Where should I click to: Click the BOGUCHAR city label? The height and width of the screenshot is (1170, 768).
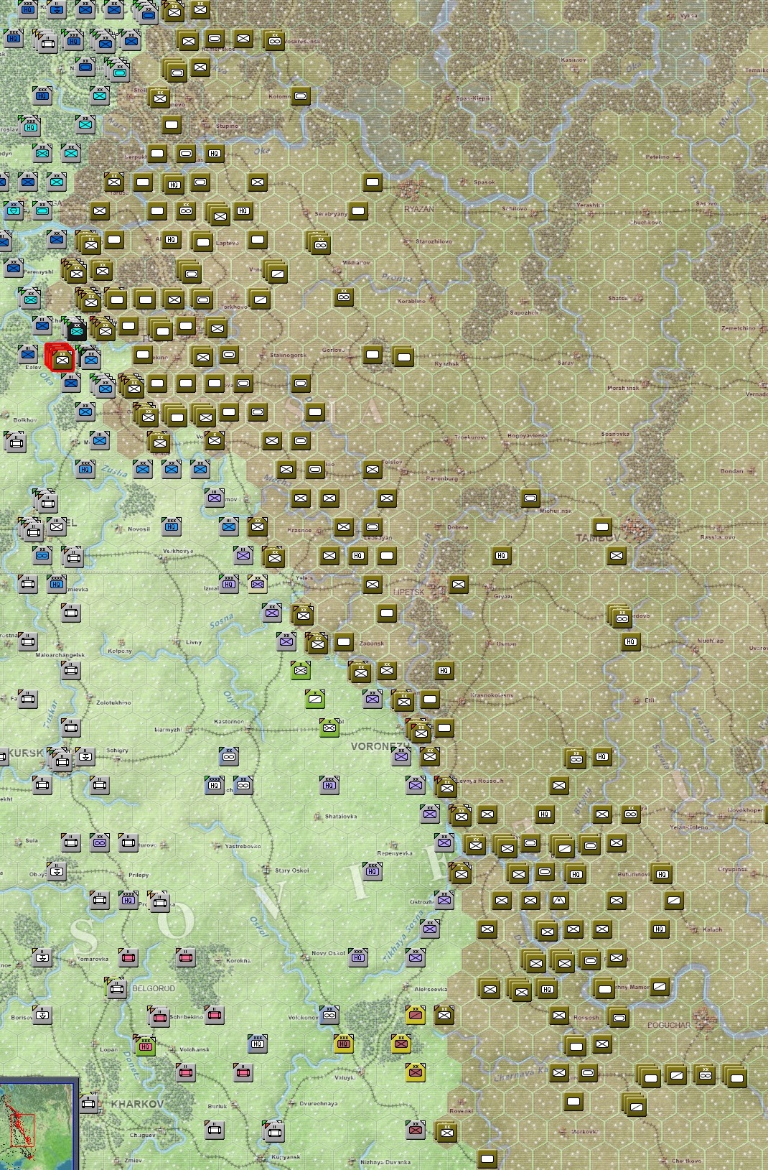pos(669,1025)
